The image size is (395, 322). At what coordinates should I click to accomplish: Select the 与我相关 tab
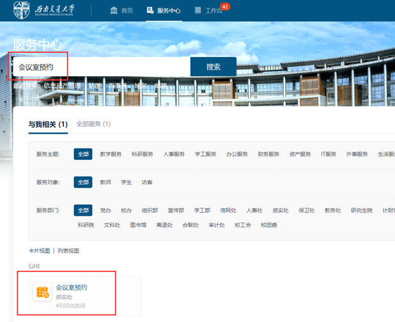coord(48,124)
